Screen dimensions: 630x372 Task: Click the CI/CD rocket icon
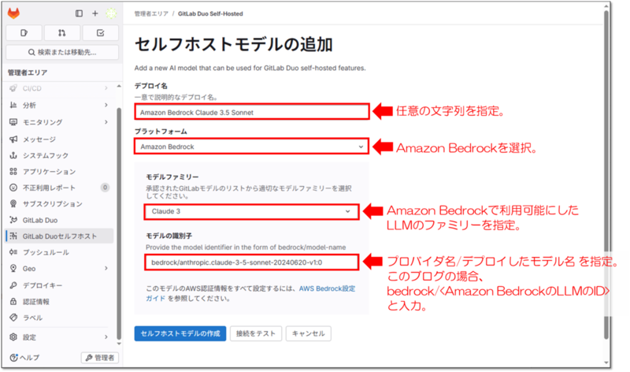click(13, 88)
